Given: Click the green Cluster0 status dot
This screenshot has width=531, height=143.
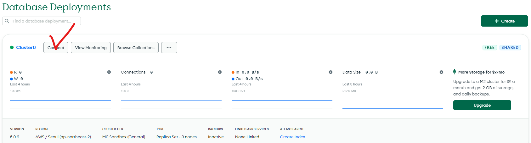Looking at the screenshot, I should click(12, 48).
